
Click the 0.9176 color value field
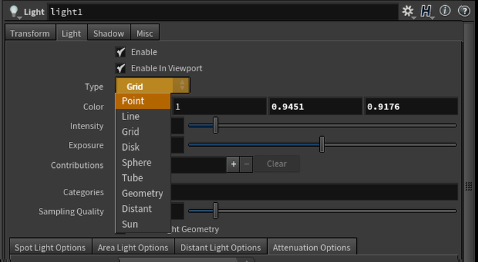pyautogui.click(x=410, y=107)
